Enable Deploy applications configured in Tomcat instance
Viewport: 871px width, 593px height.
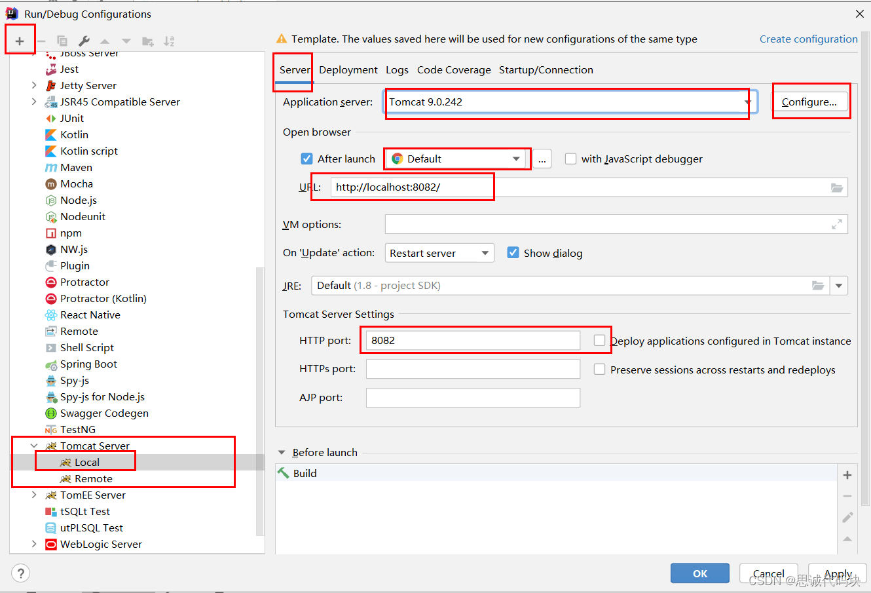[599, 340]
